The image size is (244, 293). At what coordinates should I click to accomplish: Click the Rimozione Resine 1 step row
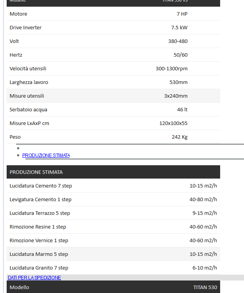[x=113, y=227]
